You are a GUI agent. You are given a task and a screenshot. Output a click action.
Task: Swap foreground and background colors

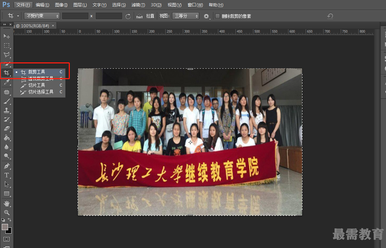coord(9,220)
